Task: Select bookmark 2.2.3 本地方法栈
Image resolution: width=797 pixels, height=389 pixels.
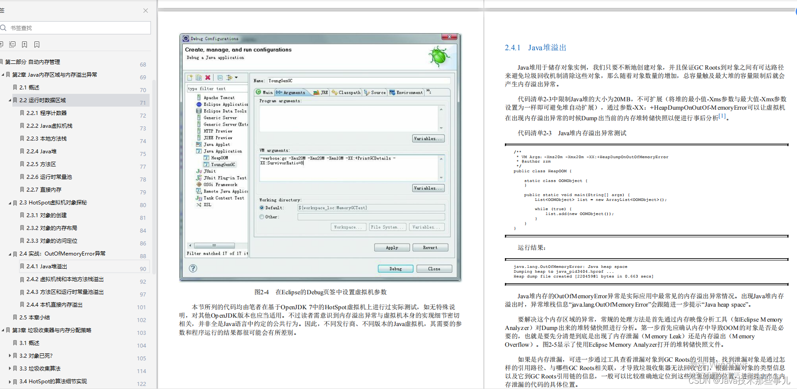Action: pos(46,139)
